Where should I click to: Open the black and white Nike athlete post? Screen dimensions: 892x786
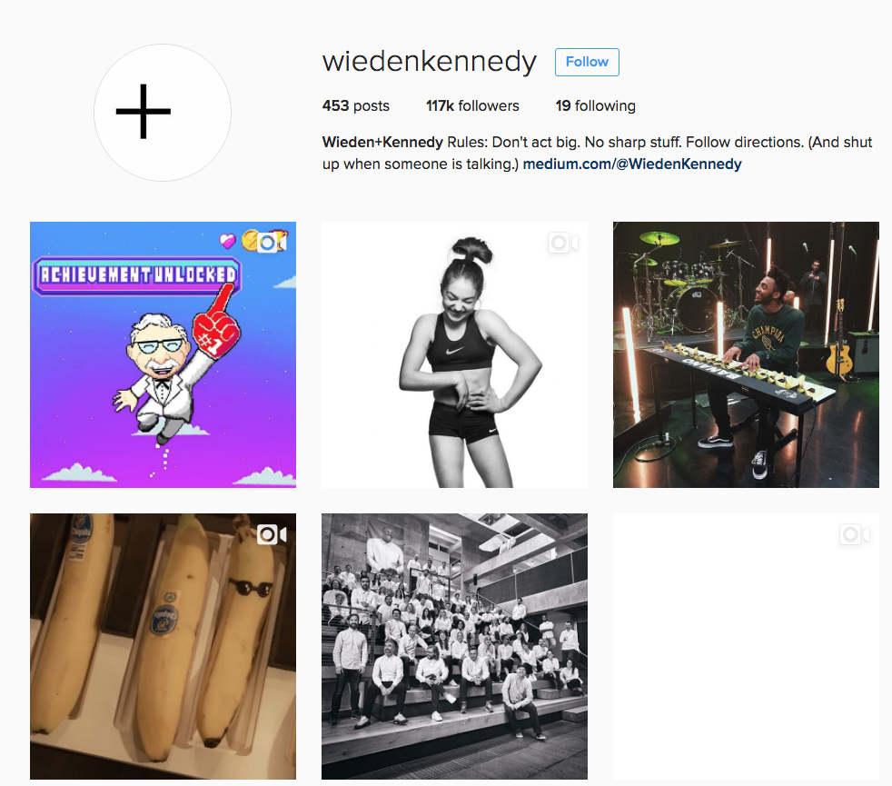click(x=454, y=354)
